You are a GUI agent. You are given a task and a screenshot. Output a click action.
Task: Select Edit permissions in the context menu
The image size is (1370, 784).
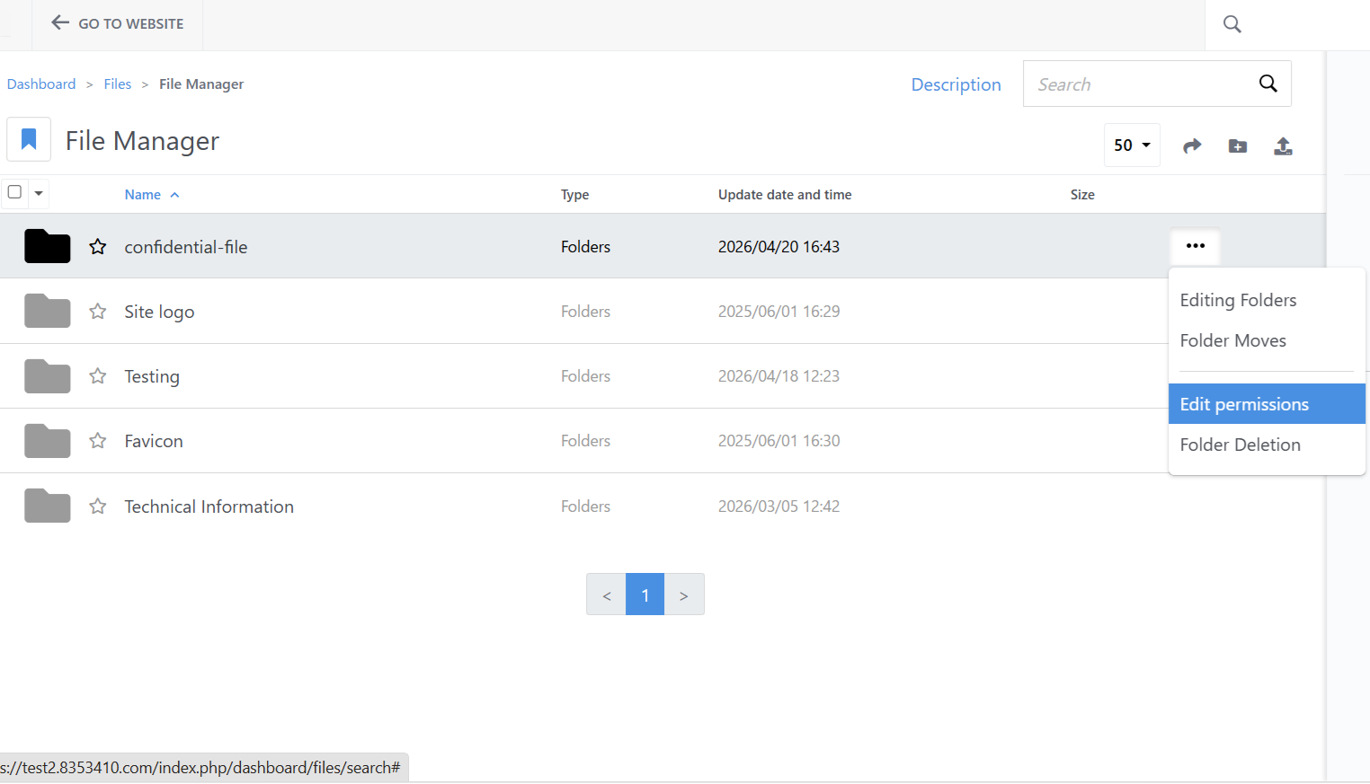1267,404
